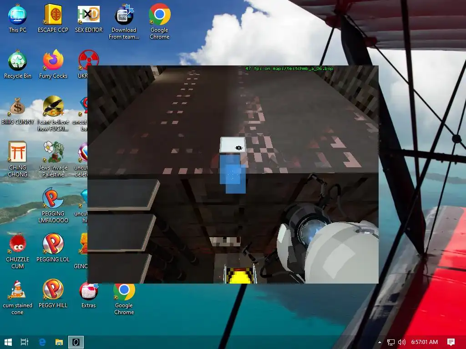Show hidden system tray icons
466x349 pixels.
click(380, 342)
